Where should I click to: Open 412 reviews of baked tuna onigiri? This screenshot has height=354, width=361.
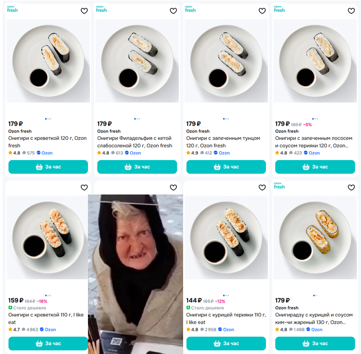click(x=206, y=153)
